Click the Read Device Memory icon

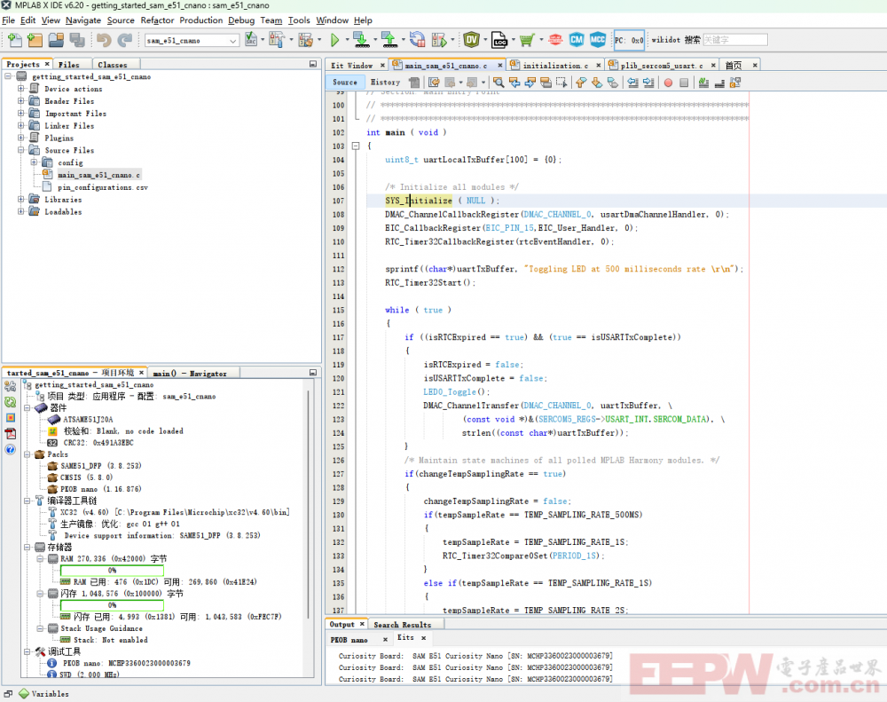point(389,40)
